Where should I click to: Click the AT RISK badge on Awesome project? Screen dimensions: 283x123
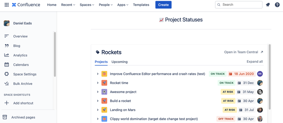pyautogui.click(x=228, y=92)
